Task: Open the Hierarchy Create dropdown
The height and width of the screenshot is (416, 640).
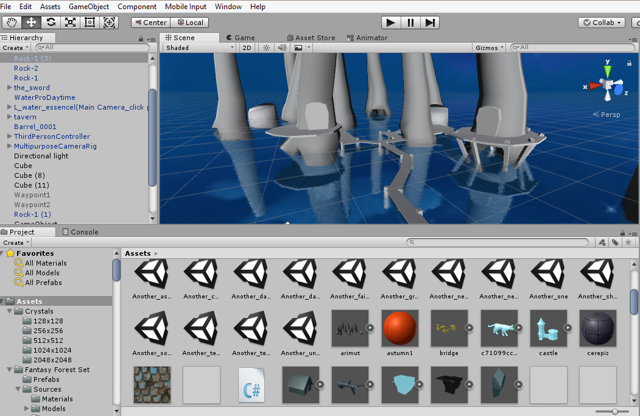Action: coord(15,48)
